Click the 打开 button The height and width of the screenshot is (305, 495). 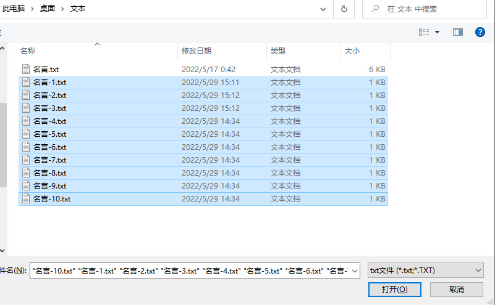click(x=395, y=289)
